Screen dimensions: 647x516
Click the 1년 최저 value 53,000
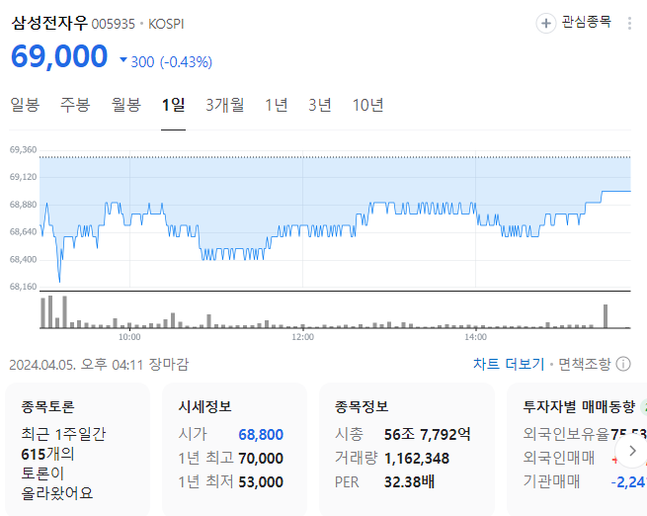click(x=261, y=481)
